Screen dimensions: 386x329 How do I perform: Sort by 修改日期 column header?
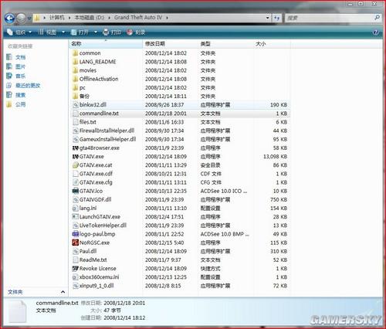point(171,44)
